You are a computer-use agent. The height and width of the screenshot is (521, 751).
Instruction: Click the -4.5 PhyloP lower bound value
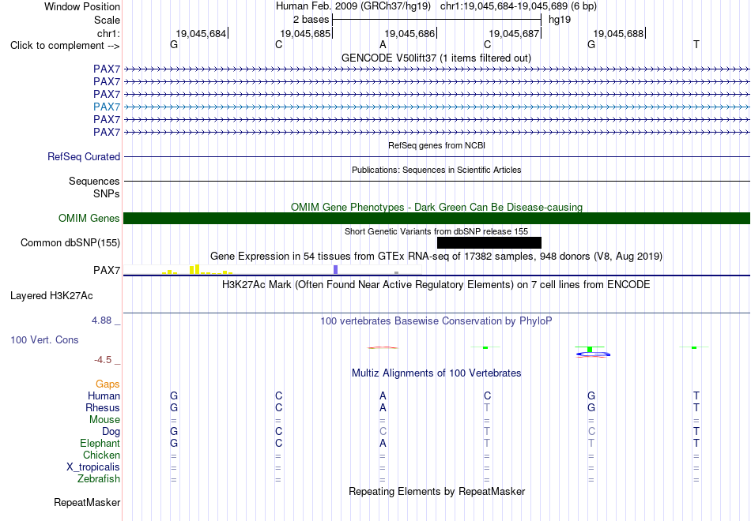103,360
